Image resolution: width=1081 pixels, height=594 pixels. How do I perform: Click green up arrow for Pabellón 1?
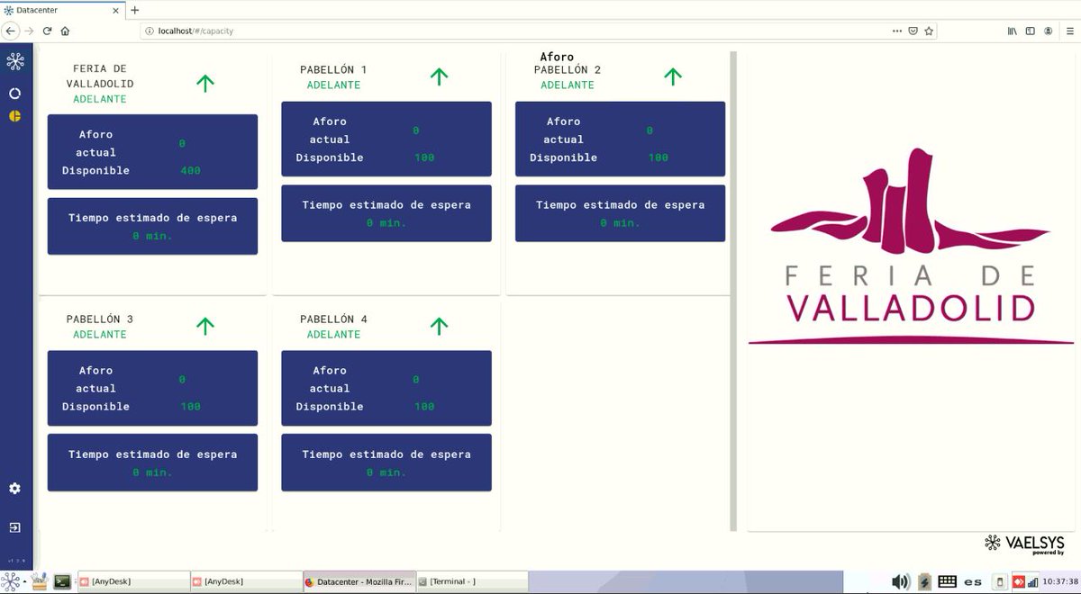(x=439, y=76)
